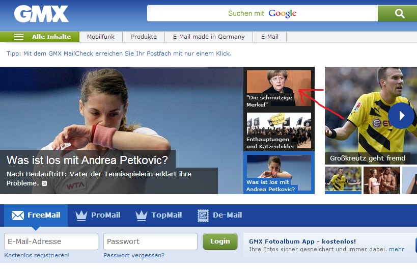Screen dimensions: 417x269
Task: Click the E-Mail-Adresse input field
Action: pyautogui.click(x=51, y=241)
